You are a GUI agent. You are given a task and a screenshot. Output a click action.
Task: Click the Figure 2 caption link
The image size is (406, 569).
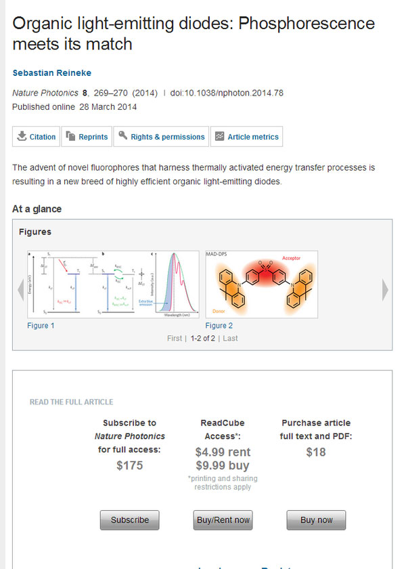pyautogui.click(x=219, y=326)
